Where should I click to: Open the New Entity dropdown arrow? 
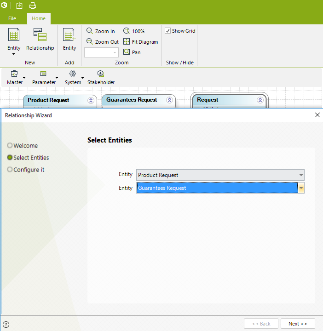13,54
